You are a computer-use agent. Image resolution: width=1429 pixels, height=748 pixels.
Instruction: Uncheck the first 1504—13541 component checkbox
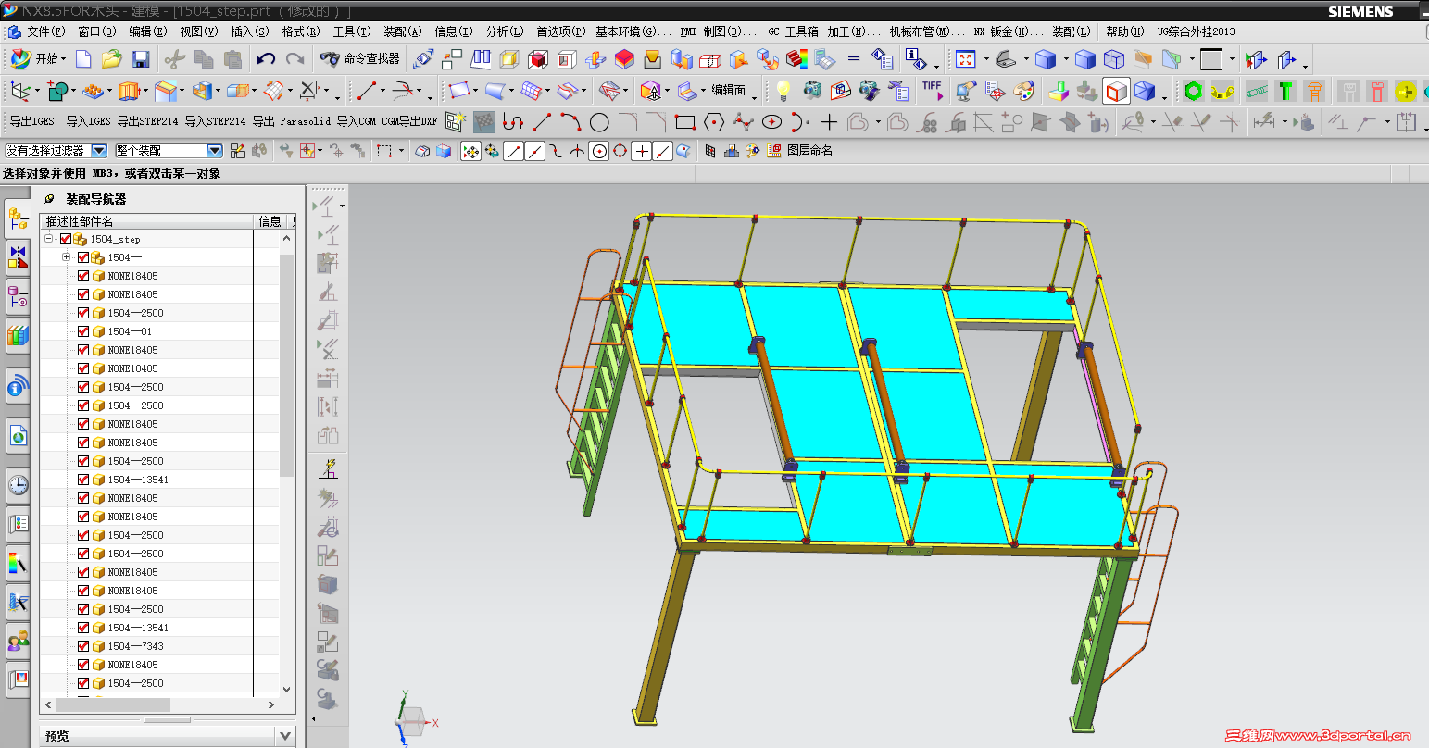point(83,480)
